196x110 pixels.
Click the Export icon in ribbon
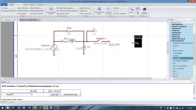click(132, 9)
